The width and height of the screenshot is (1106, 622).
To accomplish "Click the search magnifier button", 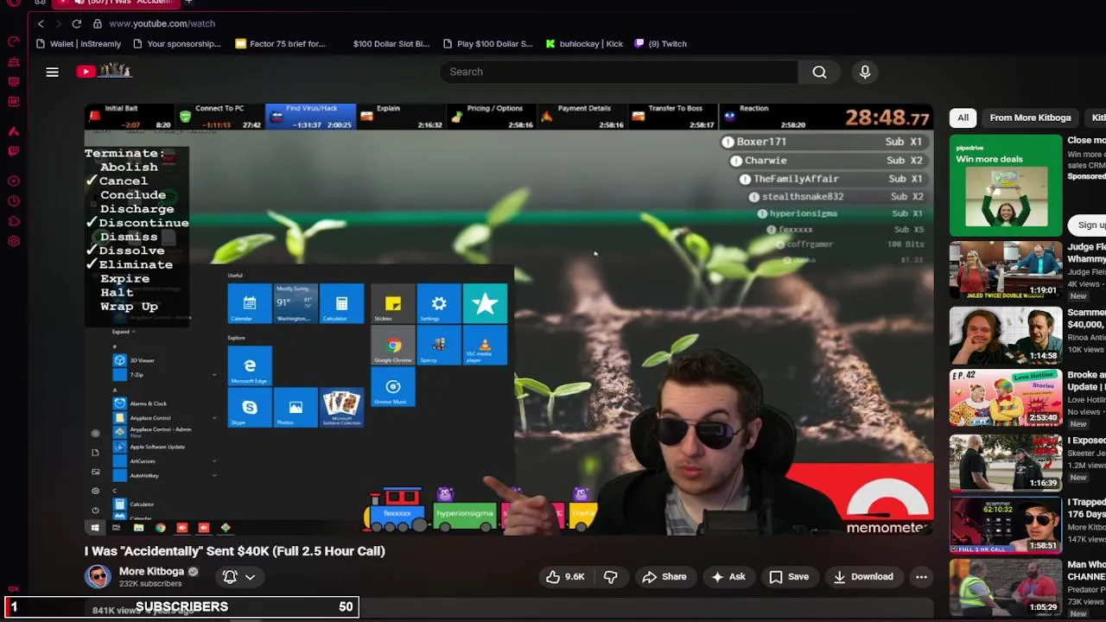I will pyautogui.click(x=819, y=72).
